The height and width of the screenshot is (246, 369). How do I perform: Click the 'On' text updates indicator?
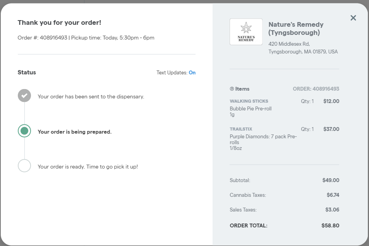(192, 72)
